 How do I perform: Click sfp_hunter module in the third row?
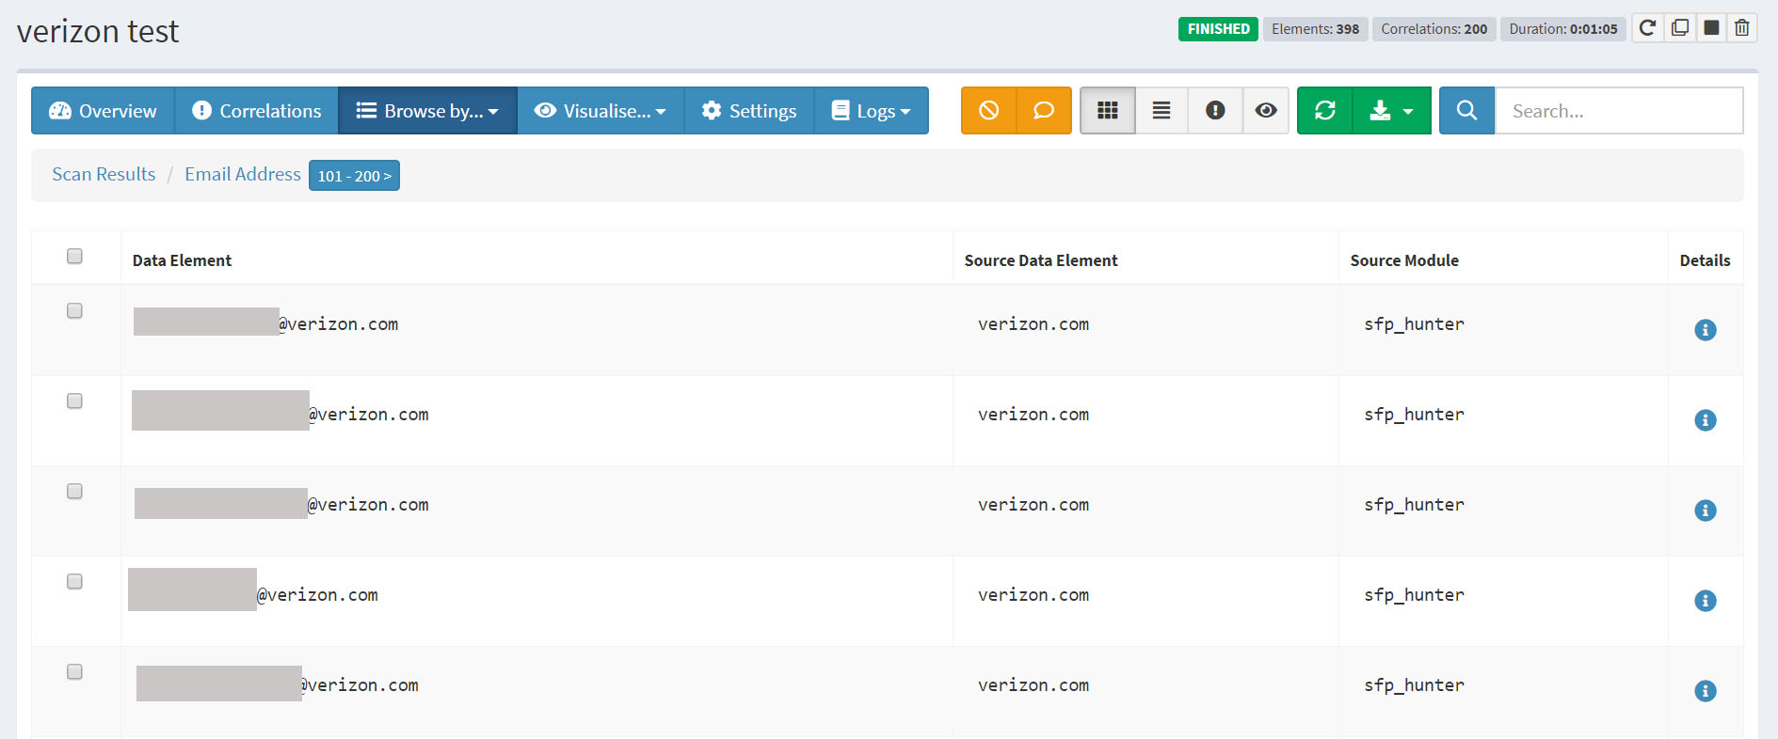coord(1414,505)
